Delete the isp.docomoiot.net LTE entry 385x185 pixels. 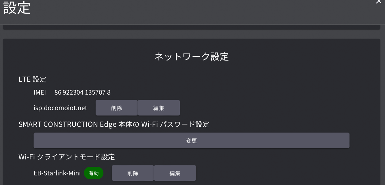tap(117, 108)
